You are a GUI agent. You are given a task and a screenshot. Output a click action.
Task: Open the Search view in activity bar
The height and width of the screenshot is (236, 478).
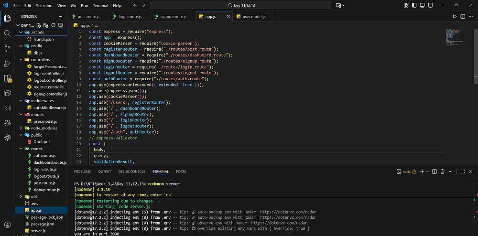pos(7,33)
